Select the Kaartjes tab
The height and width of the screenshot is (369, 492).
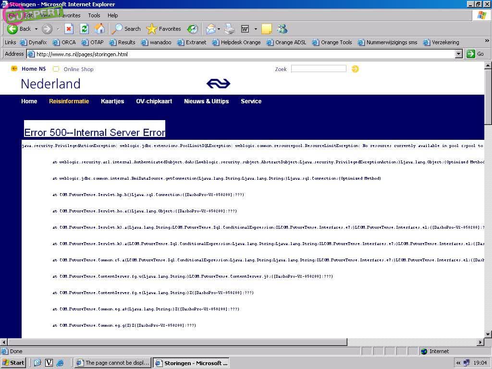(112, 101)
